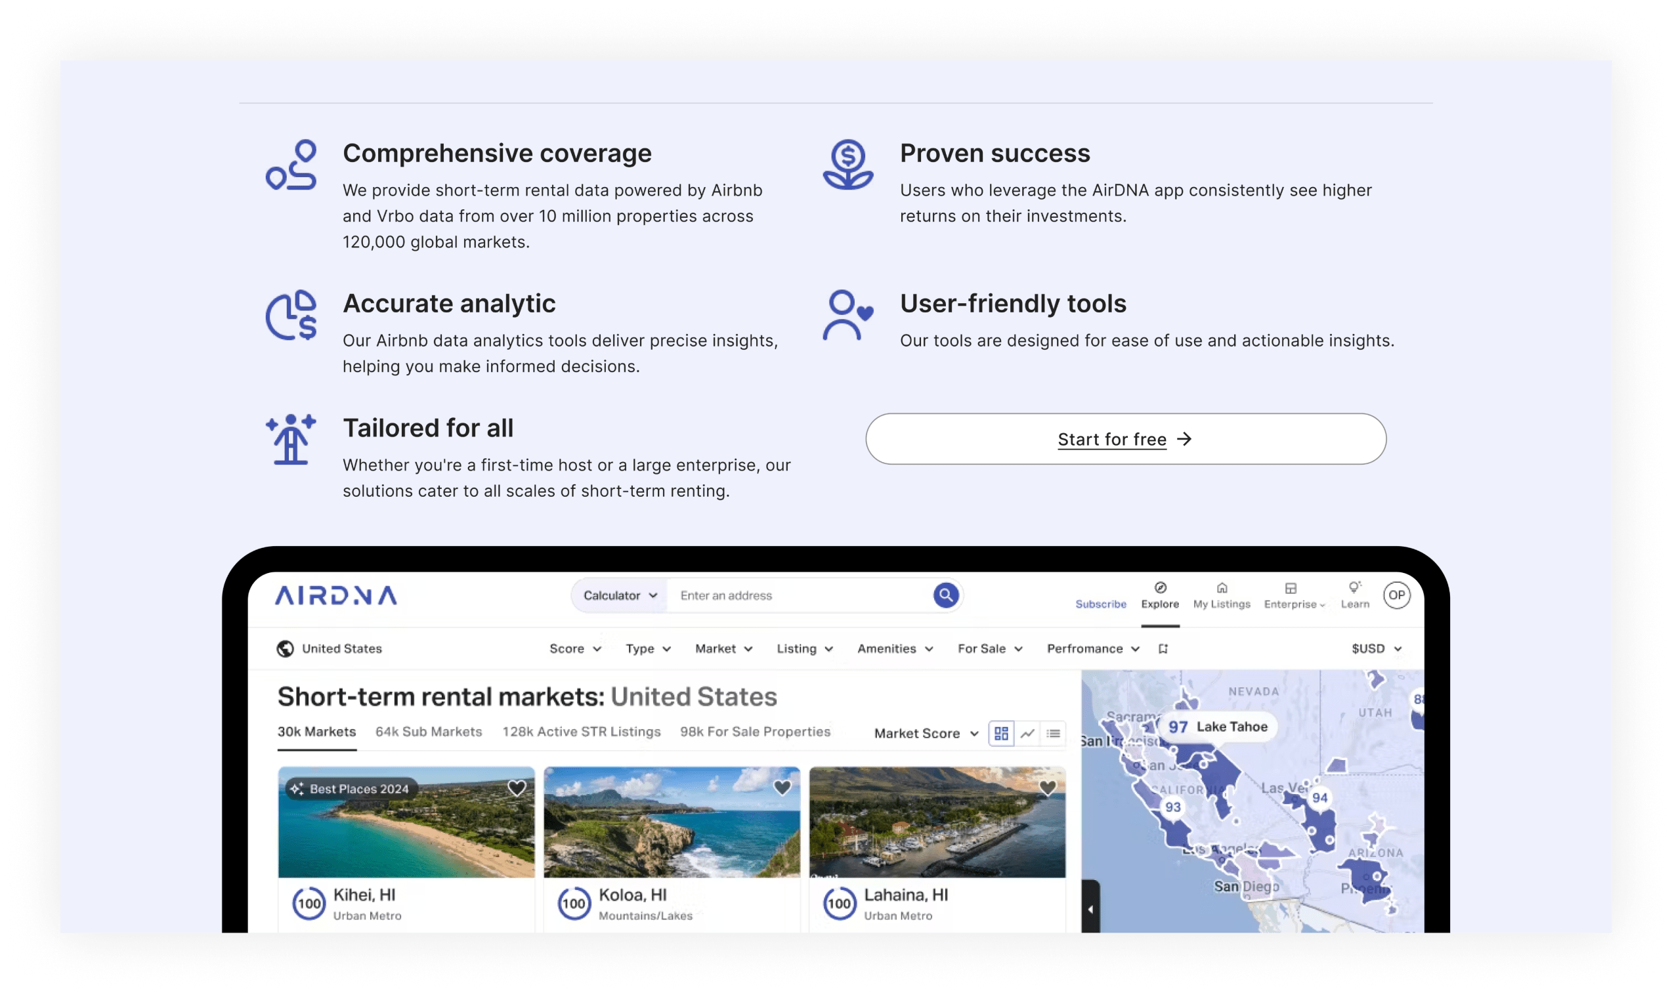The width and height of the screenshot is (1670, 991).
Task: Expand the Market Score sort dropdown
Action: click(x=926, y=733)
